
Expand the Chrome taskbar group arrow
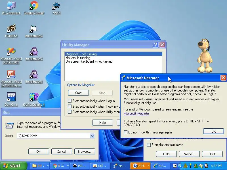68,166
